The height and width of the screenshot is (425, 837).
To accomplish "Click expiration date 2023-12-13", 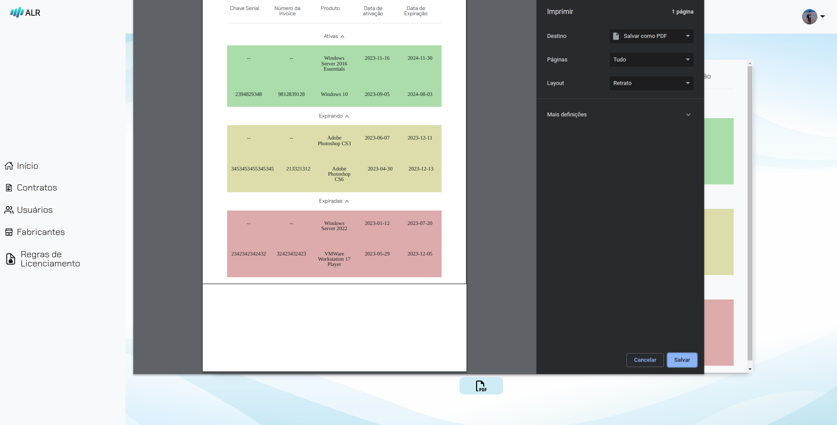I will coord(421,169).
